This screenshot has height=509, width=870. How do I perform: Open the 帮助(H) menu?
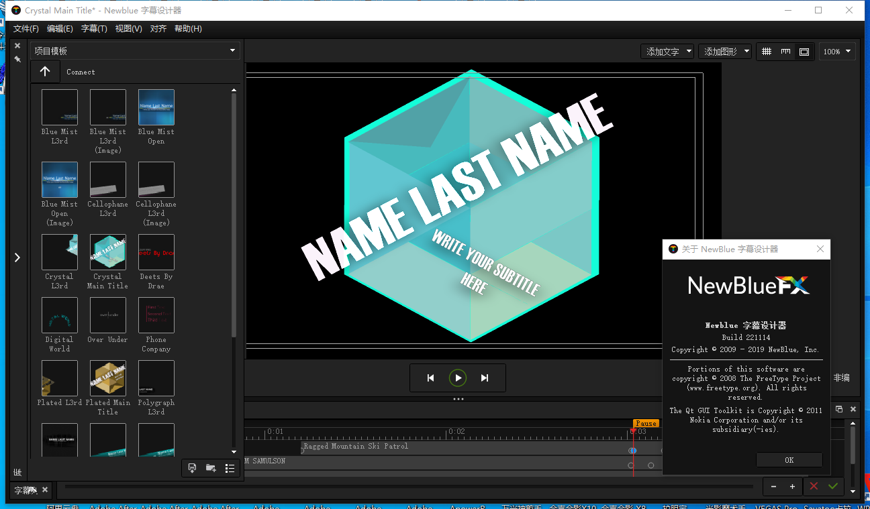(188, 29)
